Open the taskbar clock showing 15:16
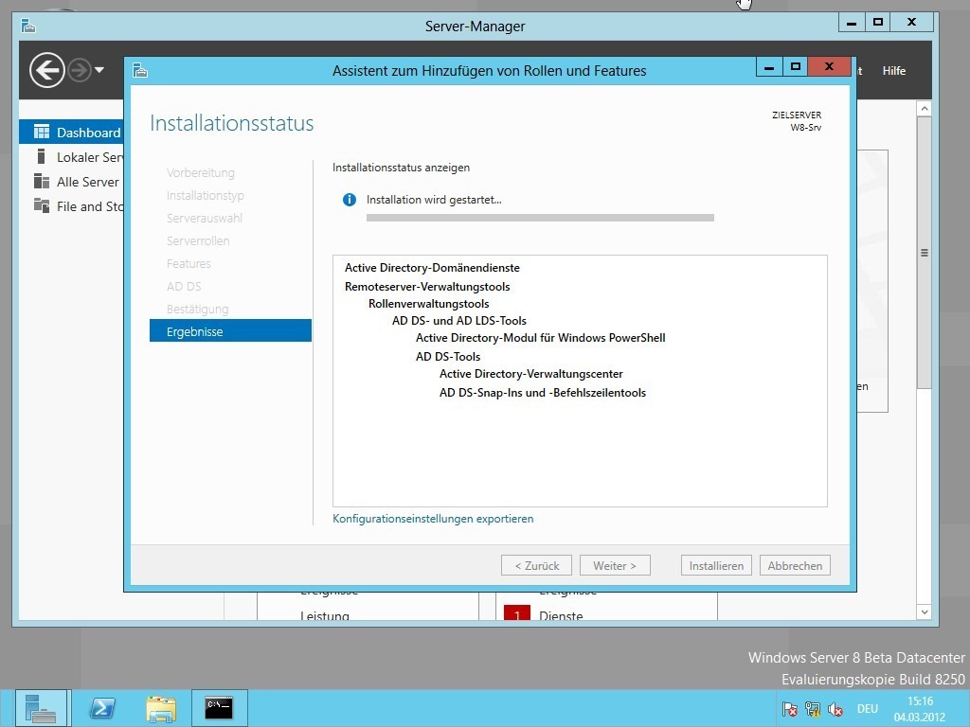The width and height of the screenshot is (970, 727). click(x=920, y=709)
